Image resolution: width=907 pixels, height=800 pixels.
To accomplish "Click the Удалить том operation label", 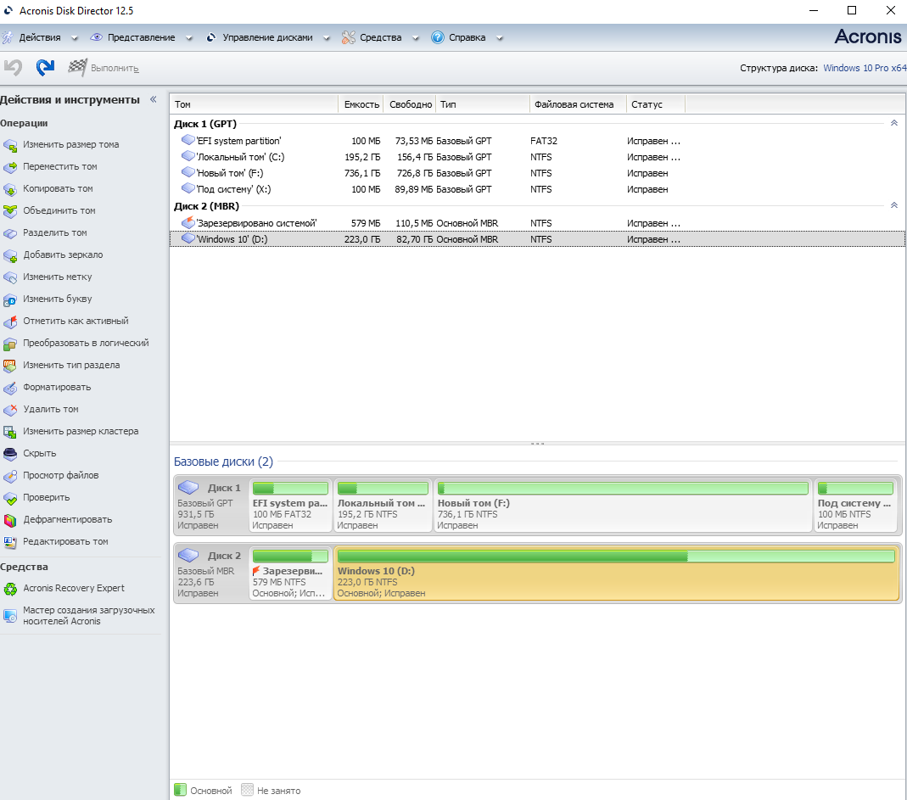I will [x=50, y=409].
